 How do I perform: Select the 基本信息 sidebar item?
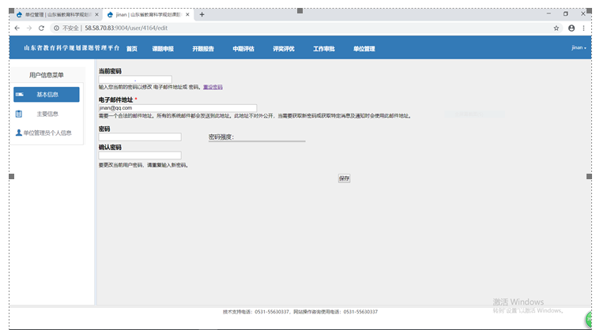click(47, 95)
